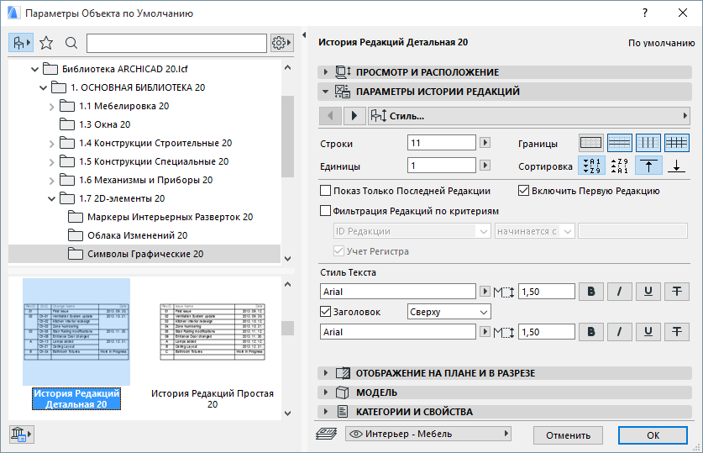Collapse the left panel with the small arrow
The height and width of the screenshot is (453, 703).
pyautogui.click(x=304, y=34)
